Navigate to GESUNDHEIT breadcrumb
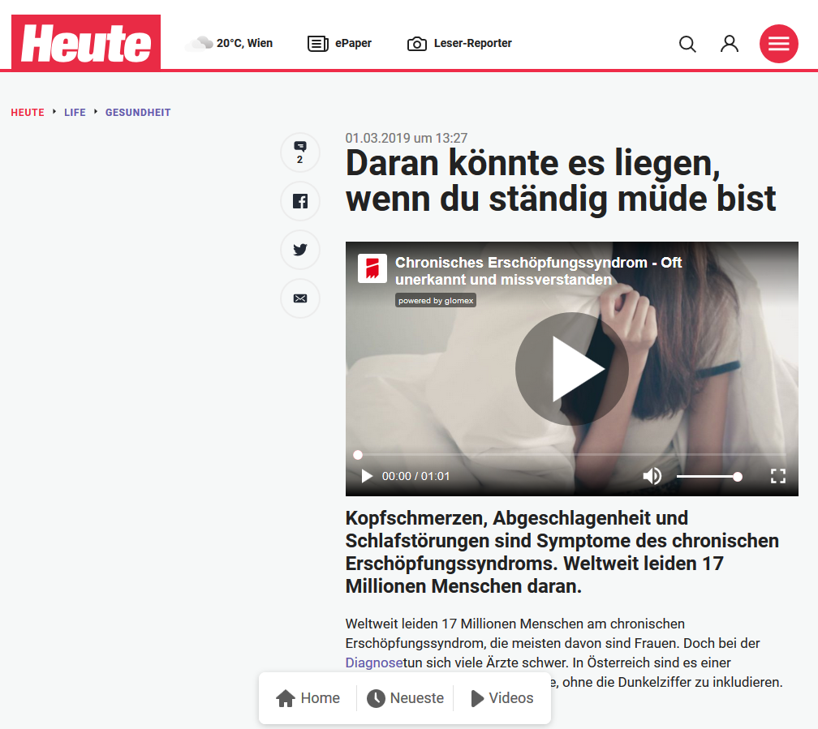Viewport: 818px width, 729px height. [138, 113]
